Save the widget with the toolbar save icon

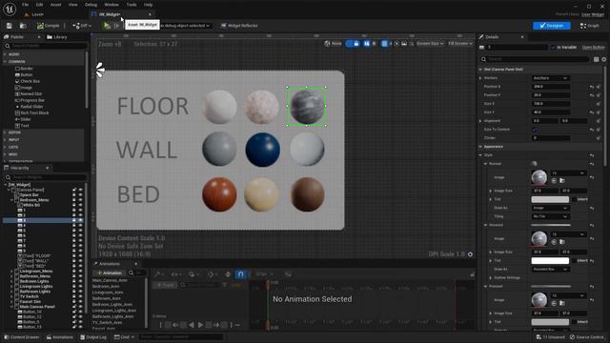pyautogui.click(x=9, y=26)
